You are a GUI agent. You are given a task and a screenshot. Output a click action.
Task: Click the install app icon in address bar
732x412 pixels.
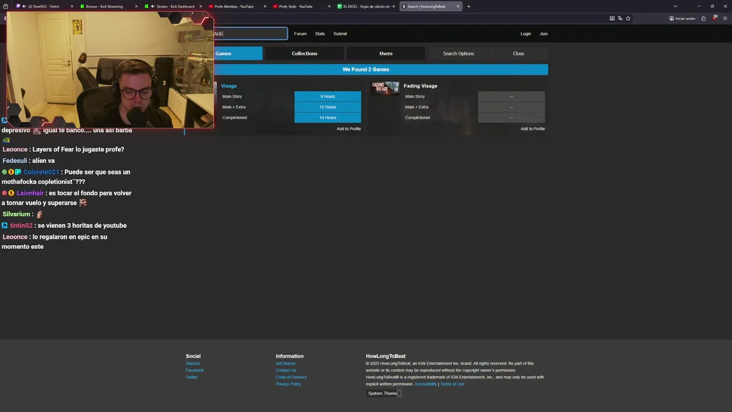coord(612,18)
